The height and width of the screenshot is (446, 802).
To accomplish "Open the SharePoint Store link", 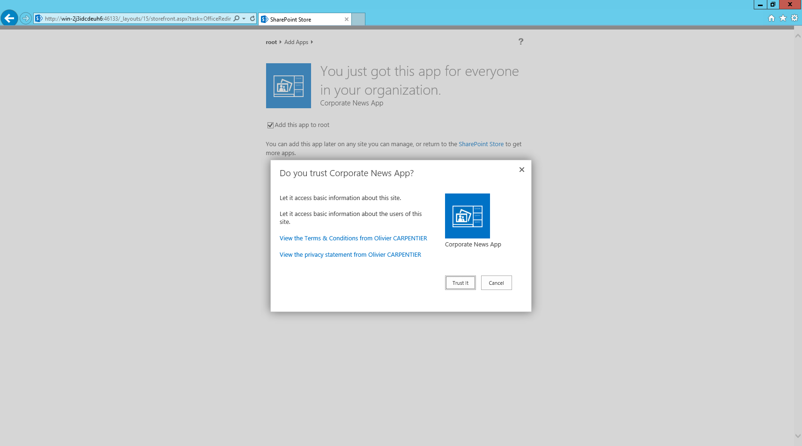I will pyautogui.click(x=481, y=144).
